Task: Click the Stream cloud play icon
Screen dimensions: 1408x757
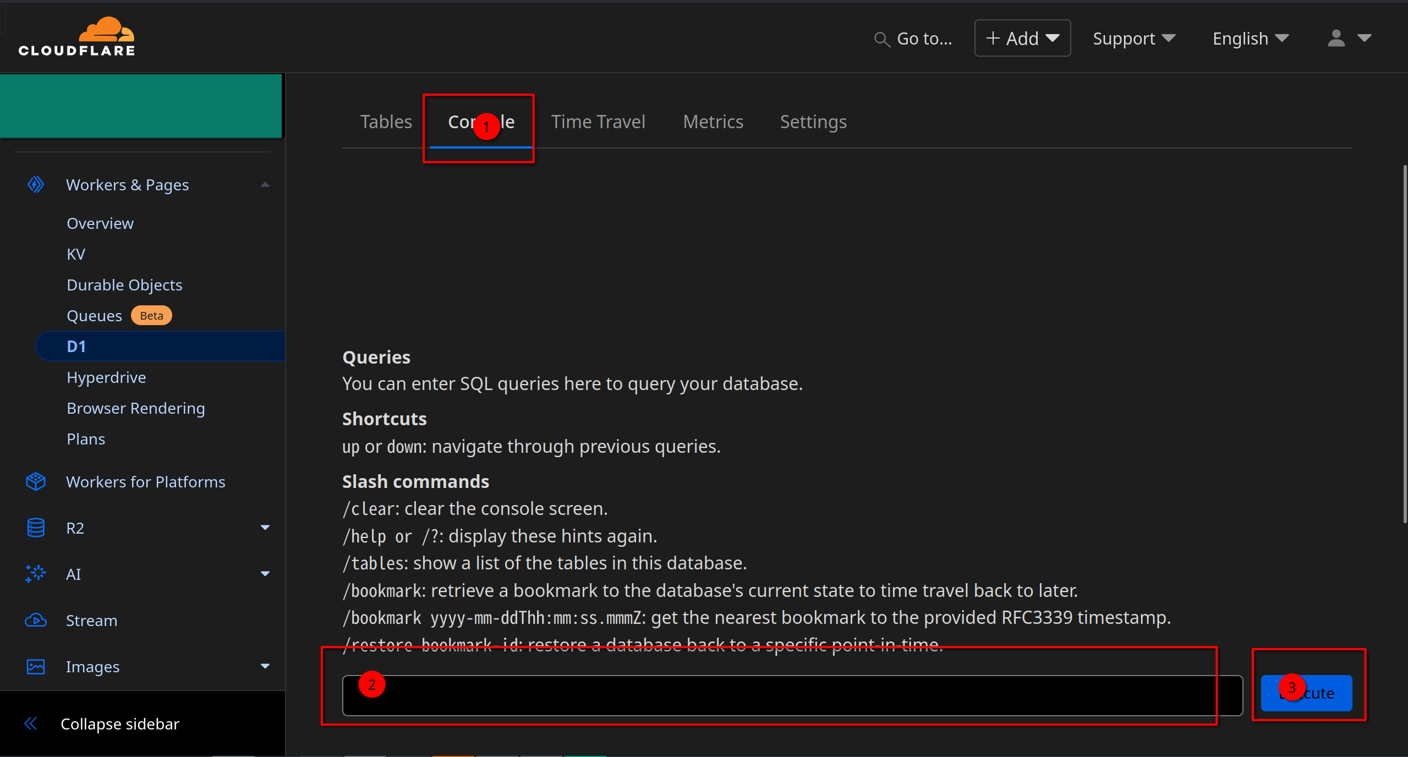Action: click(x=36, y=620)
